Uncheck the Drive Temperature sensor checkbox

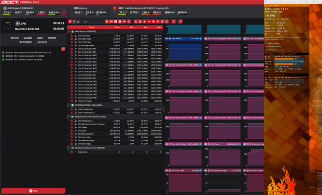point(71,109)
